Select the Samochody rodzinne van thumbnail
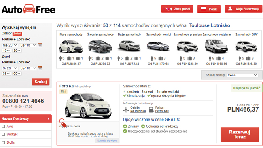 click(216, 46)
